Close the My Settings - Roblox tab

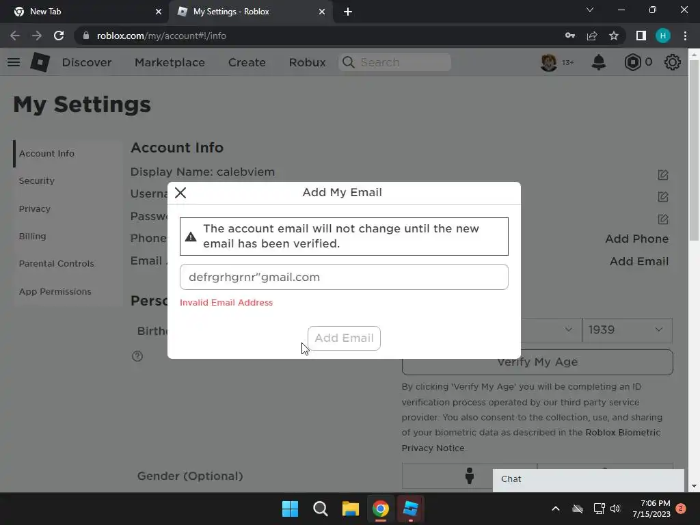322,12
